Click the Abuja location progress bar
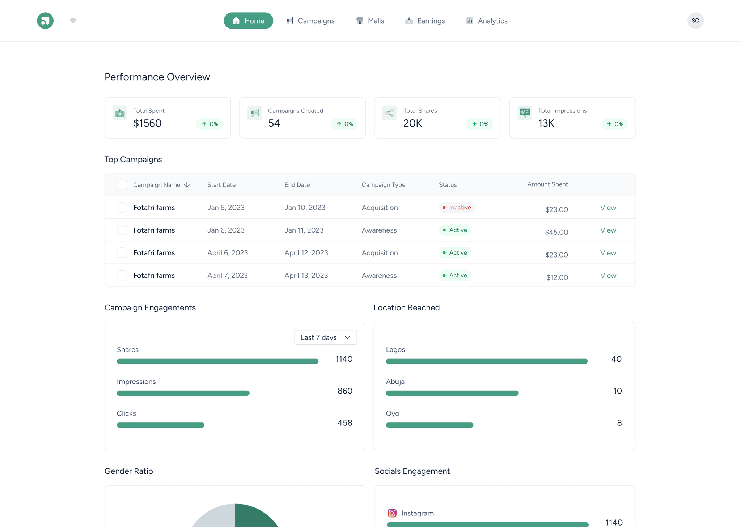The height and width of the screenshot is (527, 741). click(x=452, y=393)
